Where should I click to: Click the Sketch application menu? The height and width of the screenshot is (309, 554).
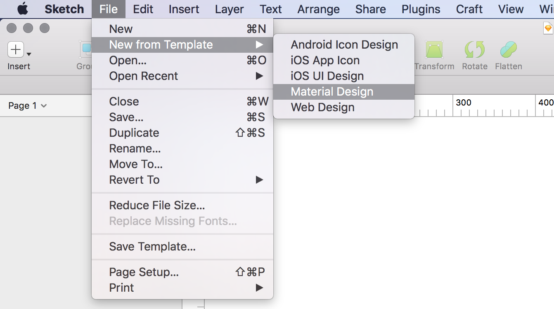64,9
